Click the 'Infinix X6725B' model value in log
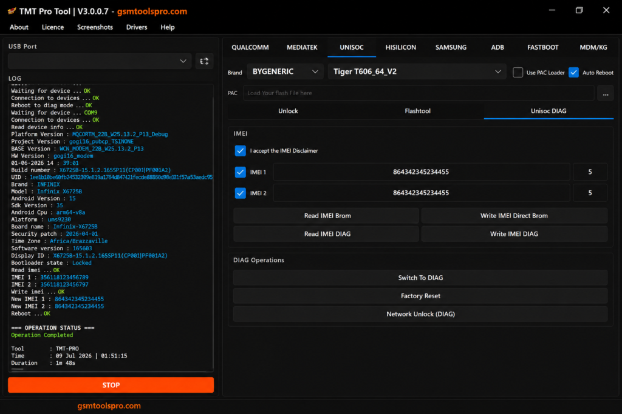Screen dimensions: 622x414 (x=60, y=192)
